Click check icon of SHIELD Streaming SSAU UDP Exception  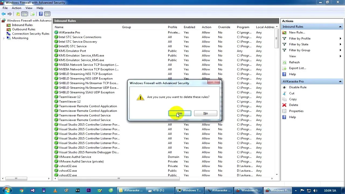(56, 92)
